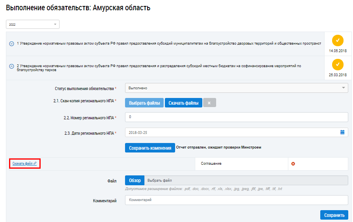This screenshot has height=222, width=353.
Task: Click the gray × clear files button
Action: pos(209,103)
